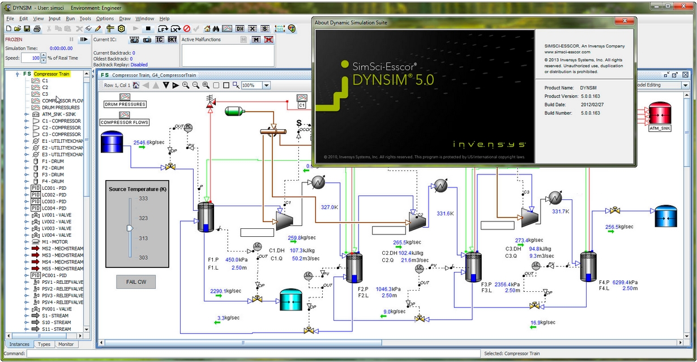Click the flowsheet home icon next to Row 1, Col 1
Image resolution: width=697 pixels, height=362 pixels.
[136, 85]
